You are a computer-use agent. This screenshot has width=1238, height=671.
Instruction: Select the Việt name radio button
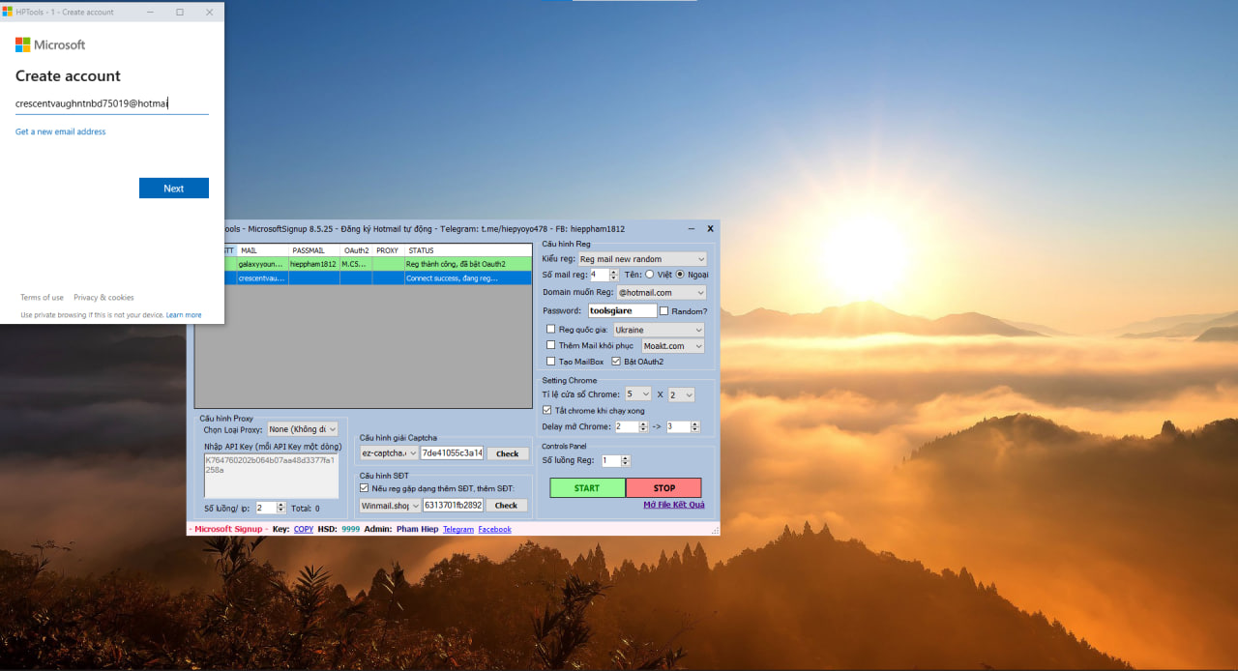[650, 275]
